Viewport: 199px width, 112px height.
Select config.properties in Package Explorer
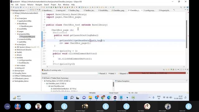point(24,60)
